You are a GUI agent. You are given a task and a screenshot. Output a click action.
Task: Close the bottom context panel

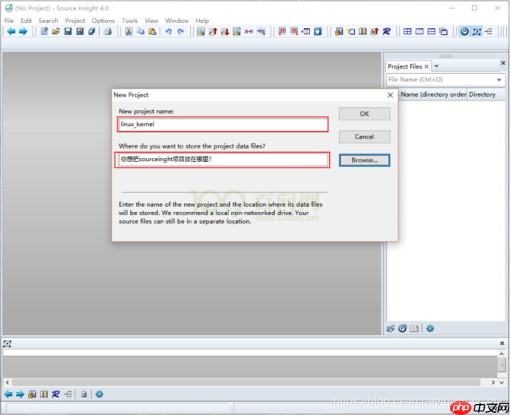[502, 343]
